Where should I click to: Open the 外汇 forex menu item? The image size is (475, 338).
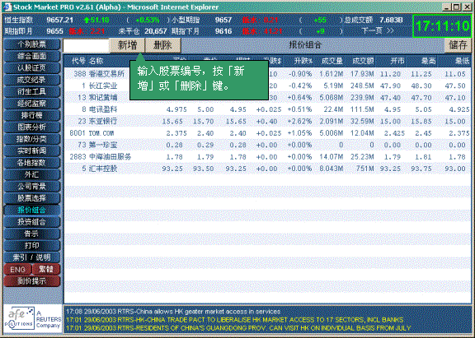32,174
